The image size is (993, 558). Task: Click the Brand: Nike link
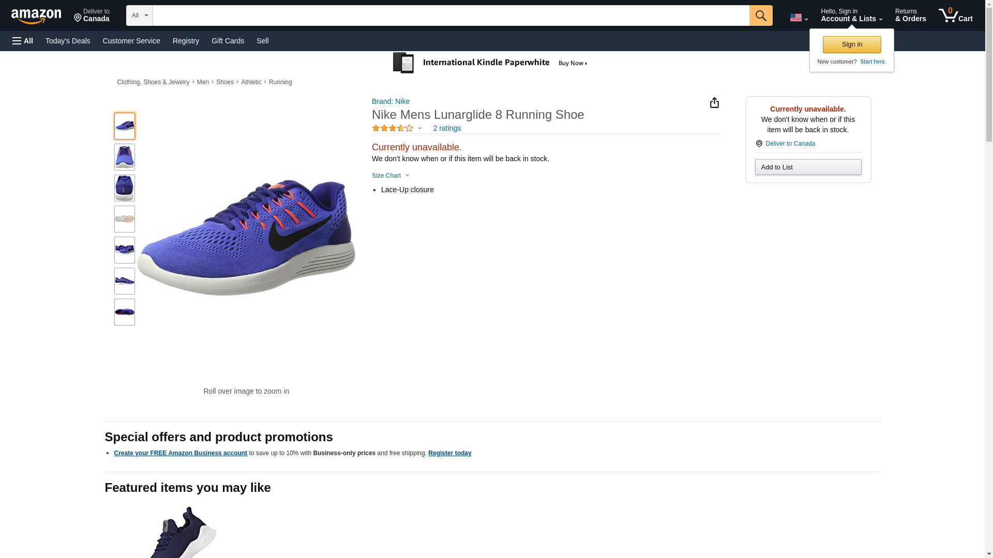tap(390, 101)
